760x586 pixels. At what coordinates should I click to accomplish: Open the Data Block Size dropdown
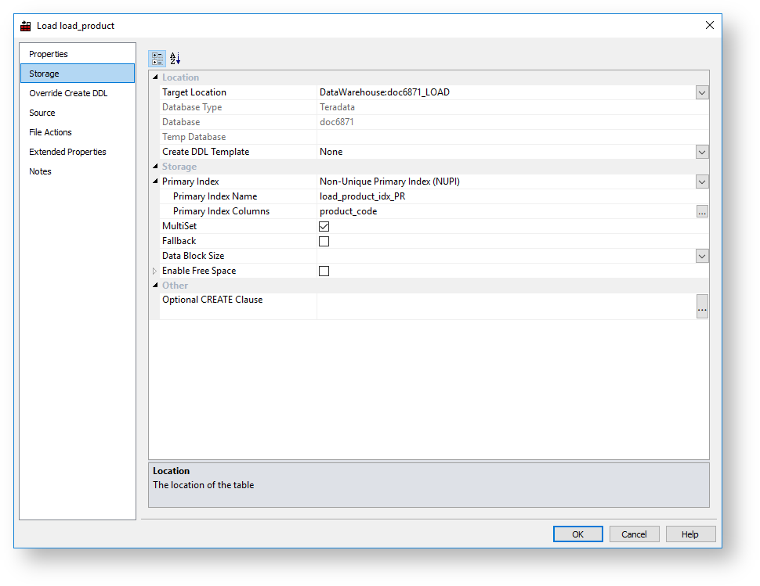702,256
